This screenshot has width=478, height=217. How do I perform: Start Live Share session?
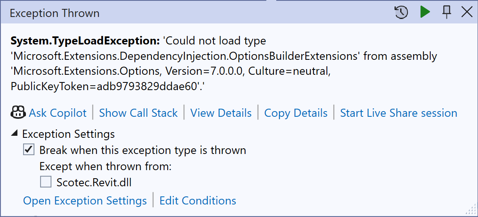click(398, 113)
